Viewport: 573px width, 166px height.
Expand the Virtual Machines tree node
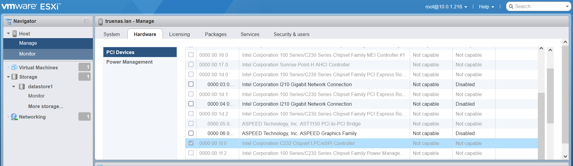coord(8,68)
